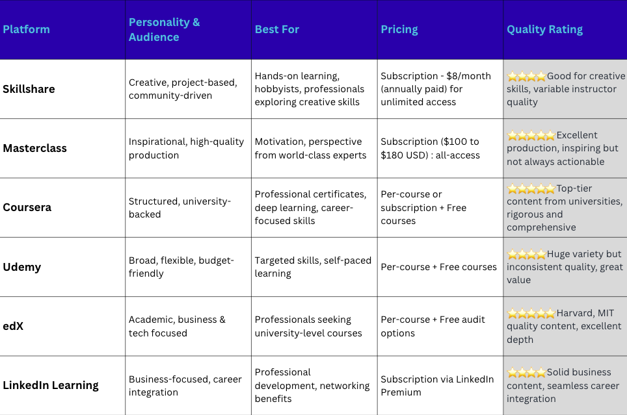Select Udemy's Per-course + Free courses cell
This screenshot has height=415, width=627.
440,267
